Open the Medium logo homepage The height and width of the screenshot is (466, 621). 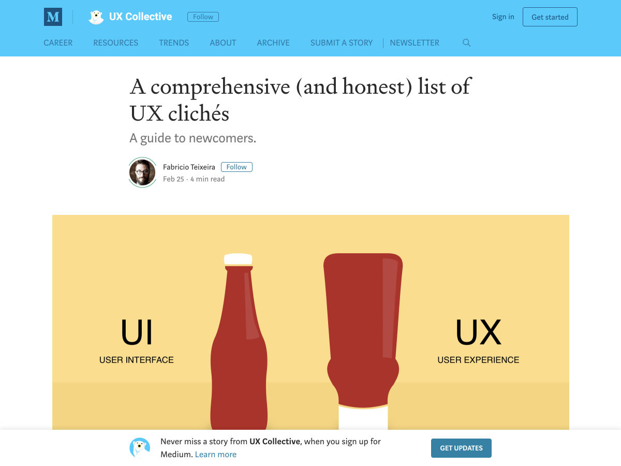tap(53, 17)
